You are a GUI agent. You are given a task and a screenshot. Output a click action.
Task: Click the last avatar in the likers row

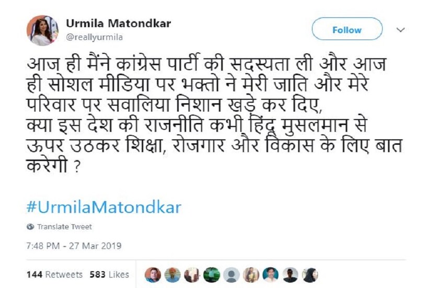pos(310,275)
